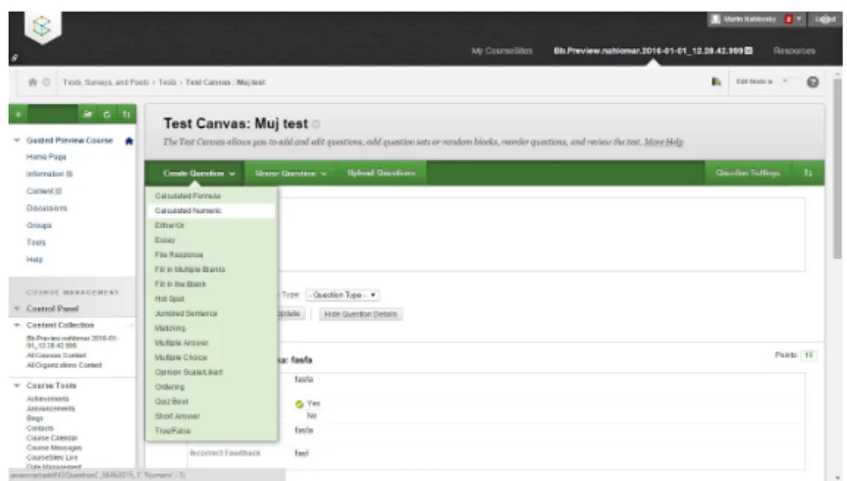
Task: Open help with the question mark icon
Action: [813, 82]
